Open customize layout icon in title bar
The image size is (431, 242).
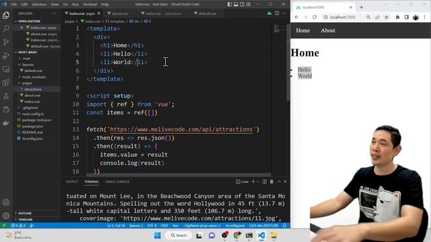(248, 5)
